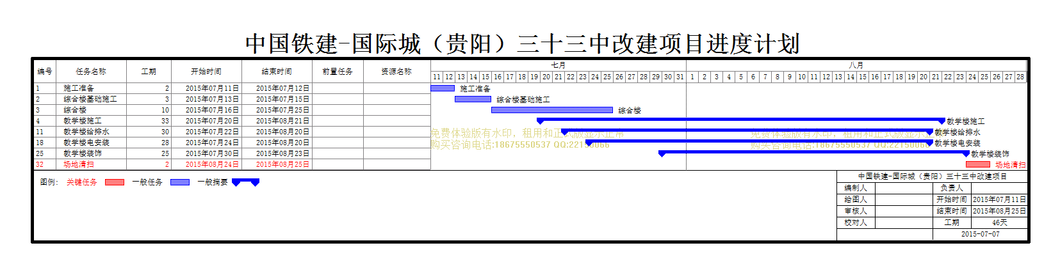Select the 综合楼 task name cell in row 3

pos(91,110)
